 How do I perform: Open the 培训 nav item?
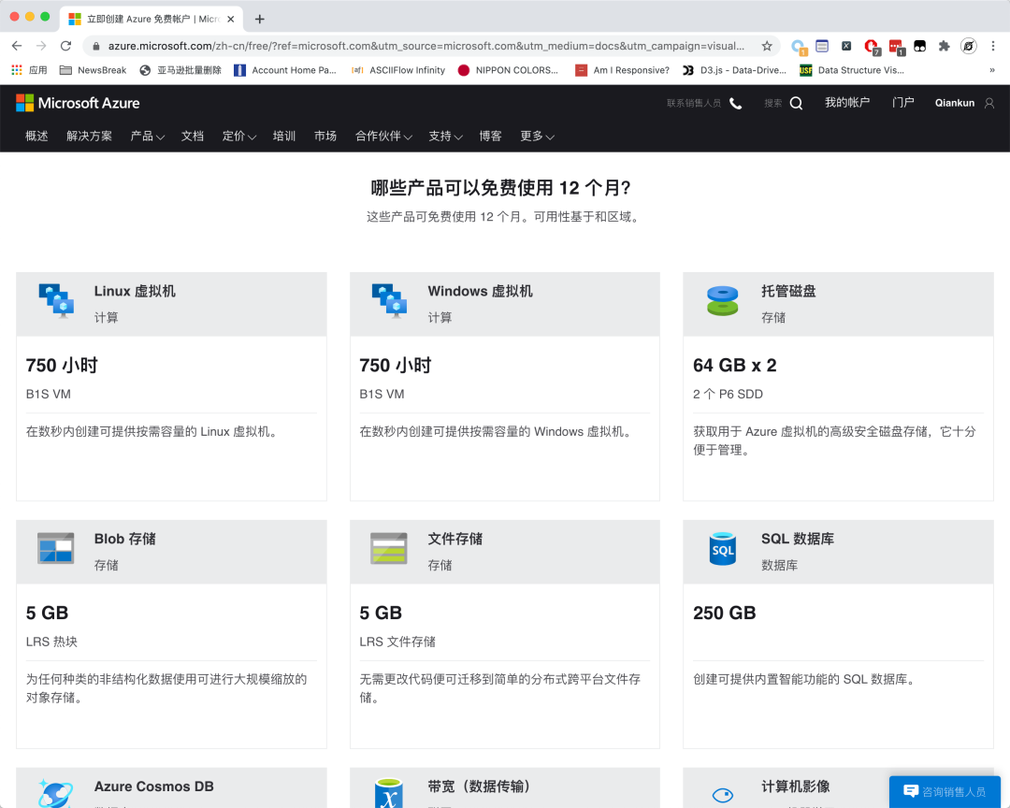click(284, 136)
